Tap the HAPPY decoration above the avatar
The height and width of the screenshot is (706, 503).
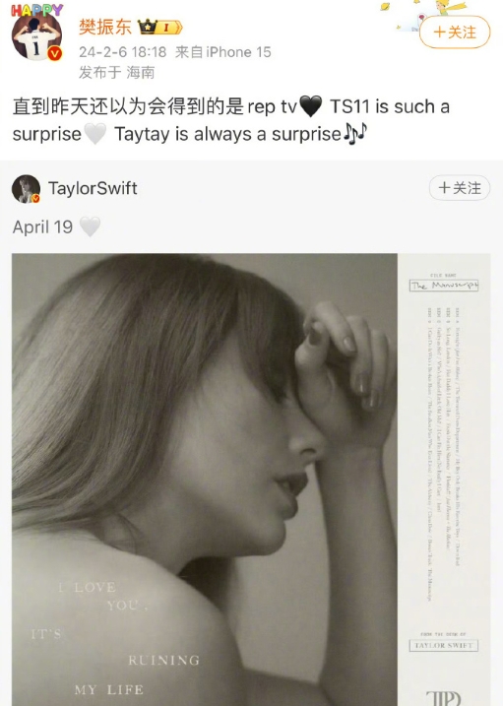pyautogui.click(x=37, y=11)
